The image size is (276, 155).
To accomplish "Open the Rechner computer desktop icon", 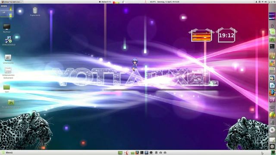I will [7, 28].
